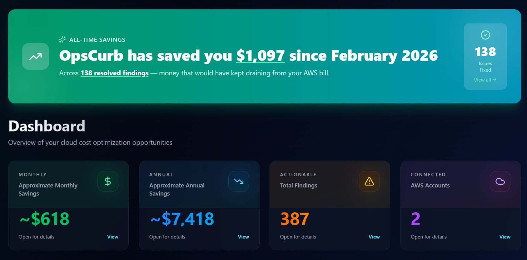Open the $1,097 savings amount link
Image resolution: width=527 pixels, height=260 pixels.
260,56
